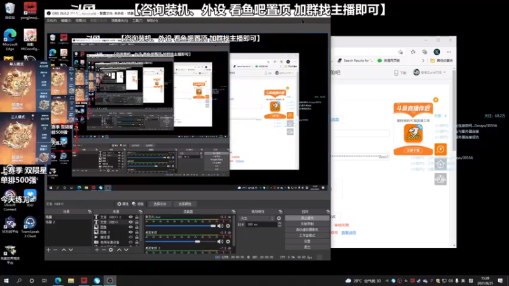
Task: Open the 视图(V) menu in OBS
Action: (81, 20)
